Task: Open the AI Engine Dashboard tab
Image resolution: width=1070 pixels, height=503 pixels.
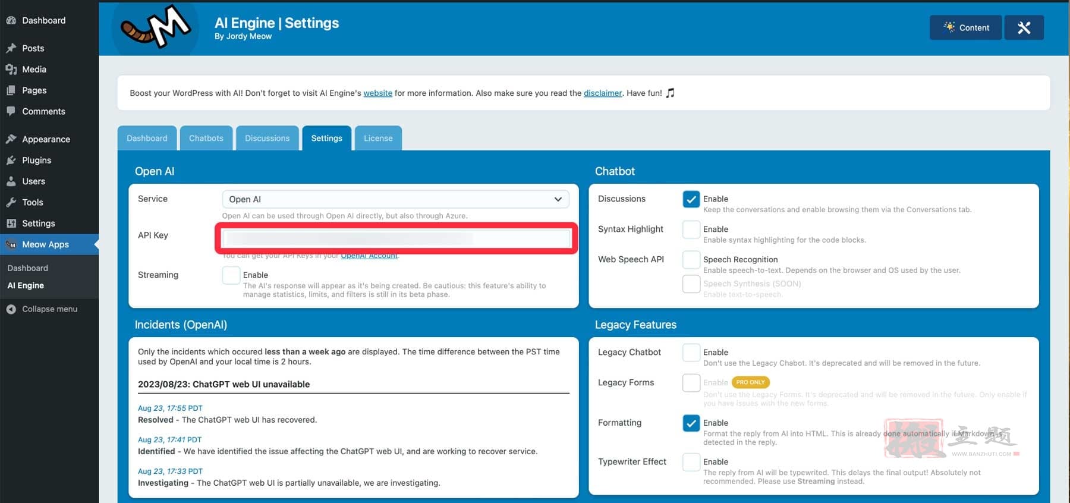Action: click(147, 138)
